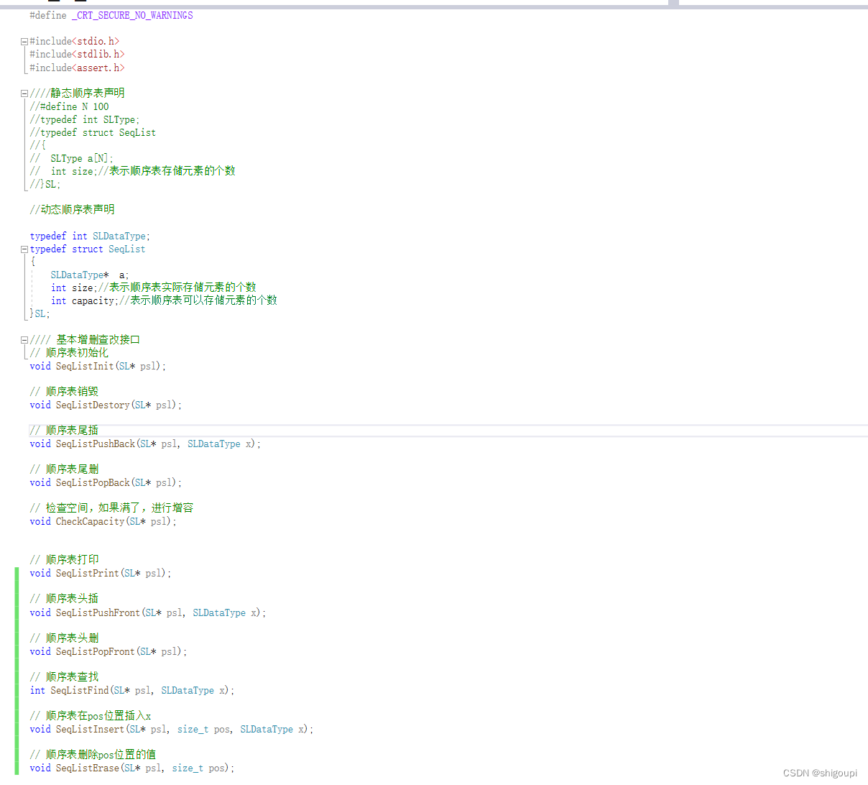Viewport: 868px width, 785px height.
Task: Click the _CRT_SECURE_NO_WARNINGS macro name
Action: [x=132, y=15]
